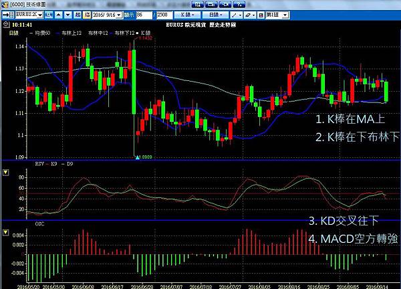Click the RSV label in the KD pane

[x=39, y=164]
